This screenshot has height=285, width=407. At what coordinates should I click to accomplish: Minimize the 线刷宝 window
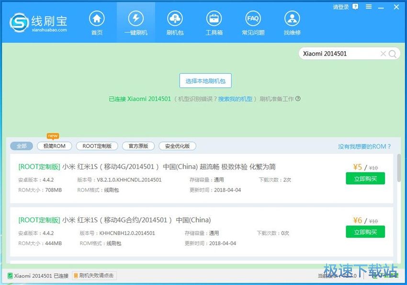pyautogui.click(x=381, y=7)
